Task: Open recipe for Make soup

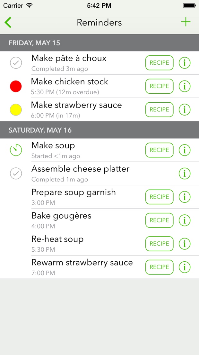Action: (159, 150)
